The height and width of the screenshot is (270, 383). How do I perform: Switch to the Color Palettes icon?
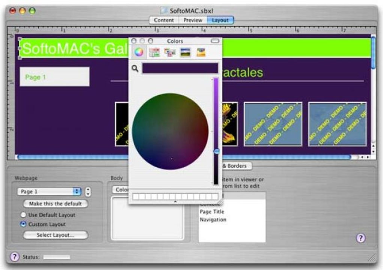tap(170, 52)
